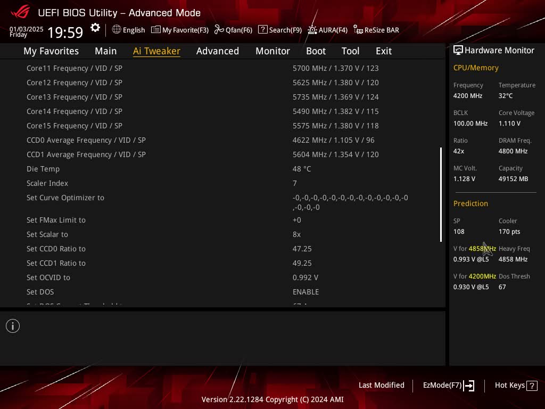Click 4622 MHz / 1.105 V / 96 value
This screenshot has height=409, width=545.
[333, 140]
